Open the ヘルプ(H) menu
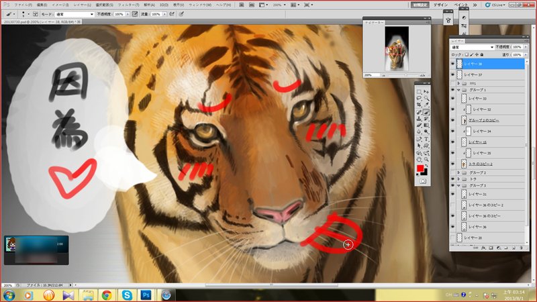The height and width of the screenshot is (302, 537). [224, 5]
